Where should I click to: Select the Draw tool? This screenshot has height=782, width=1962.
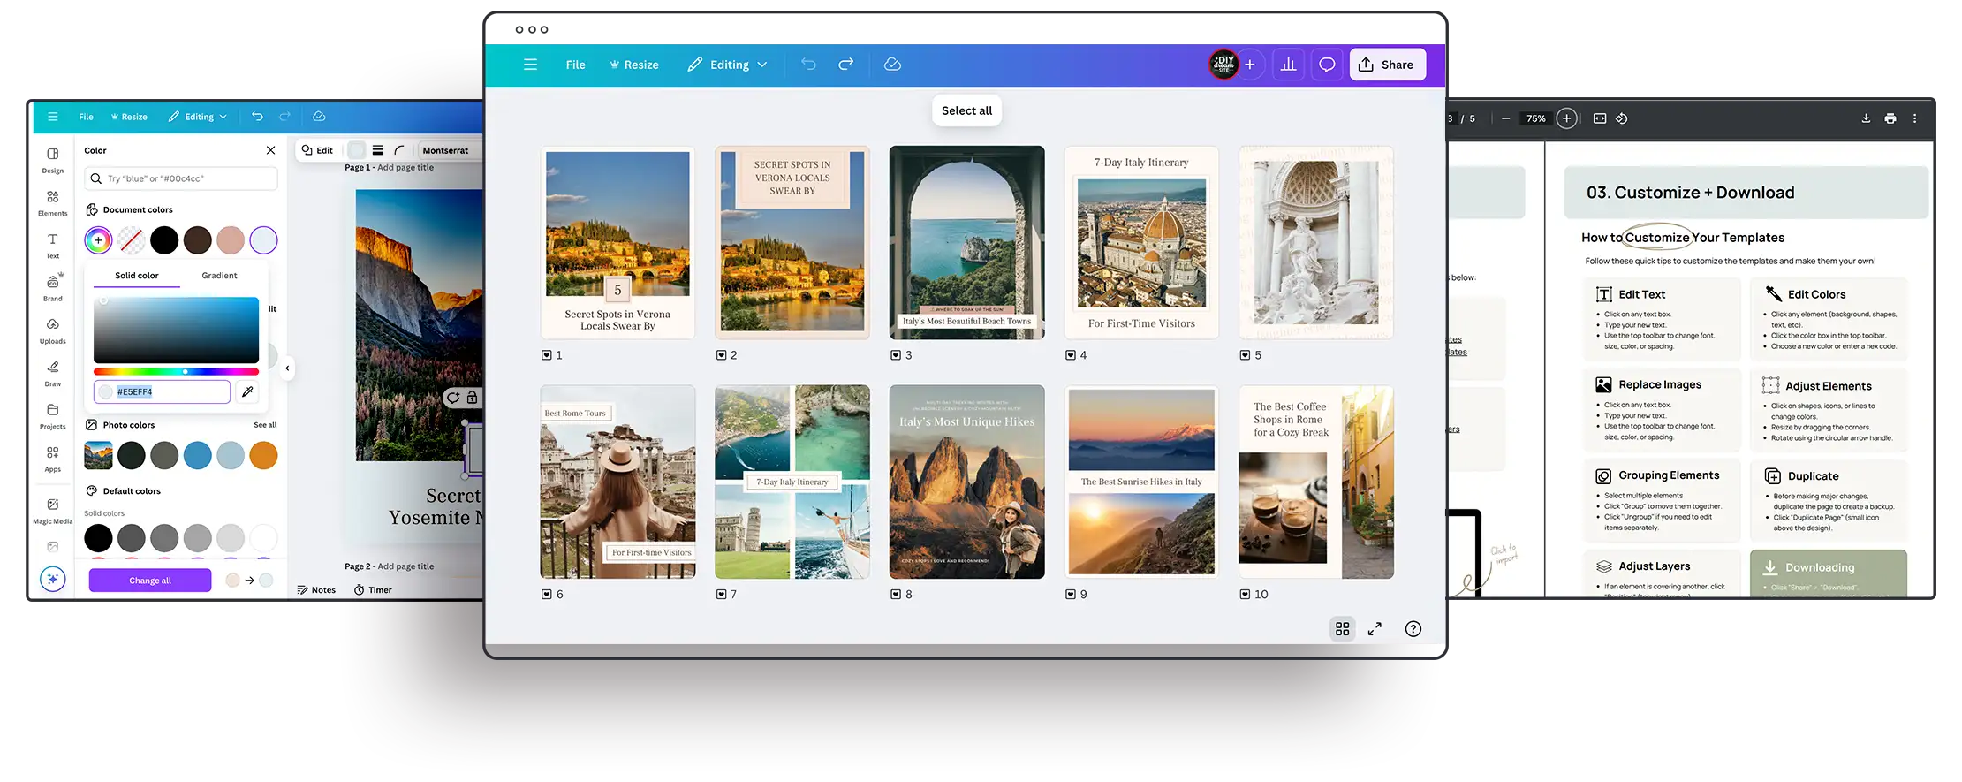[x=53, y=372]
